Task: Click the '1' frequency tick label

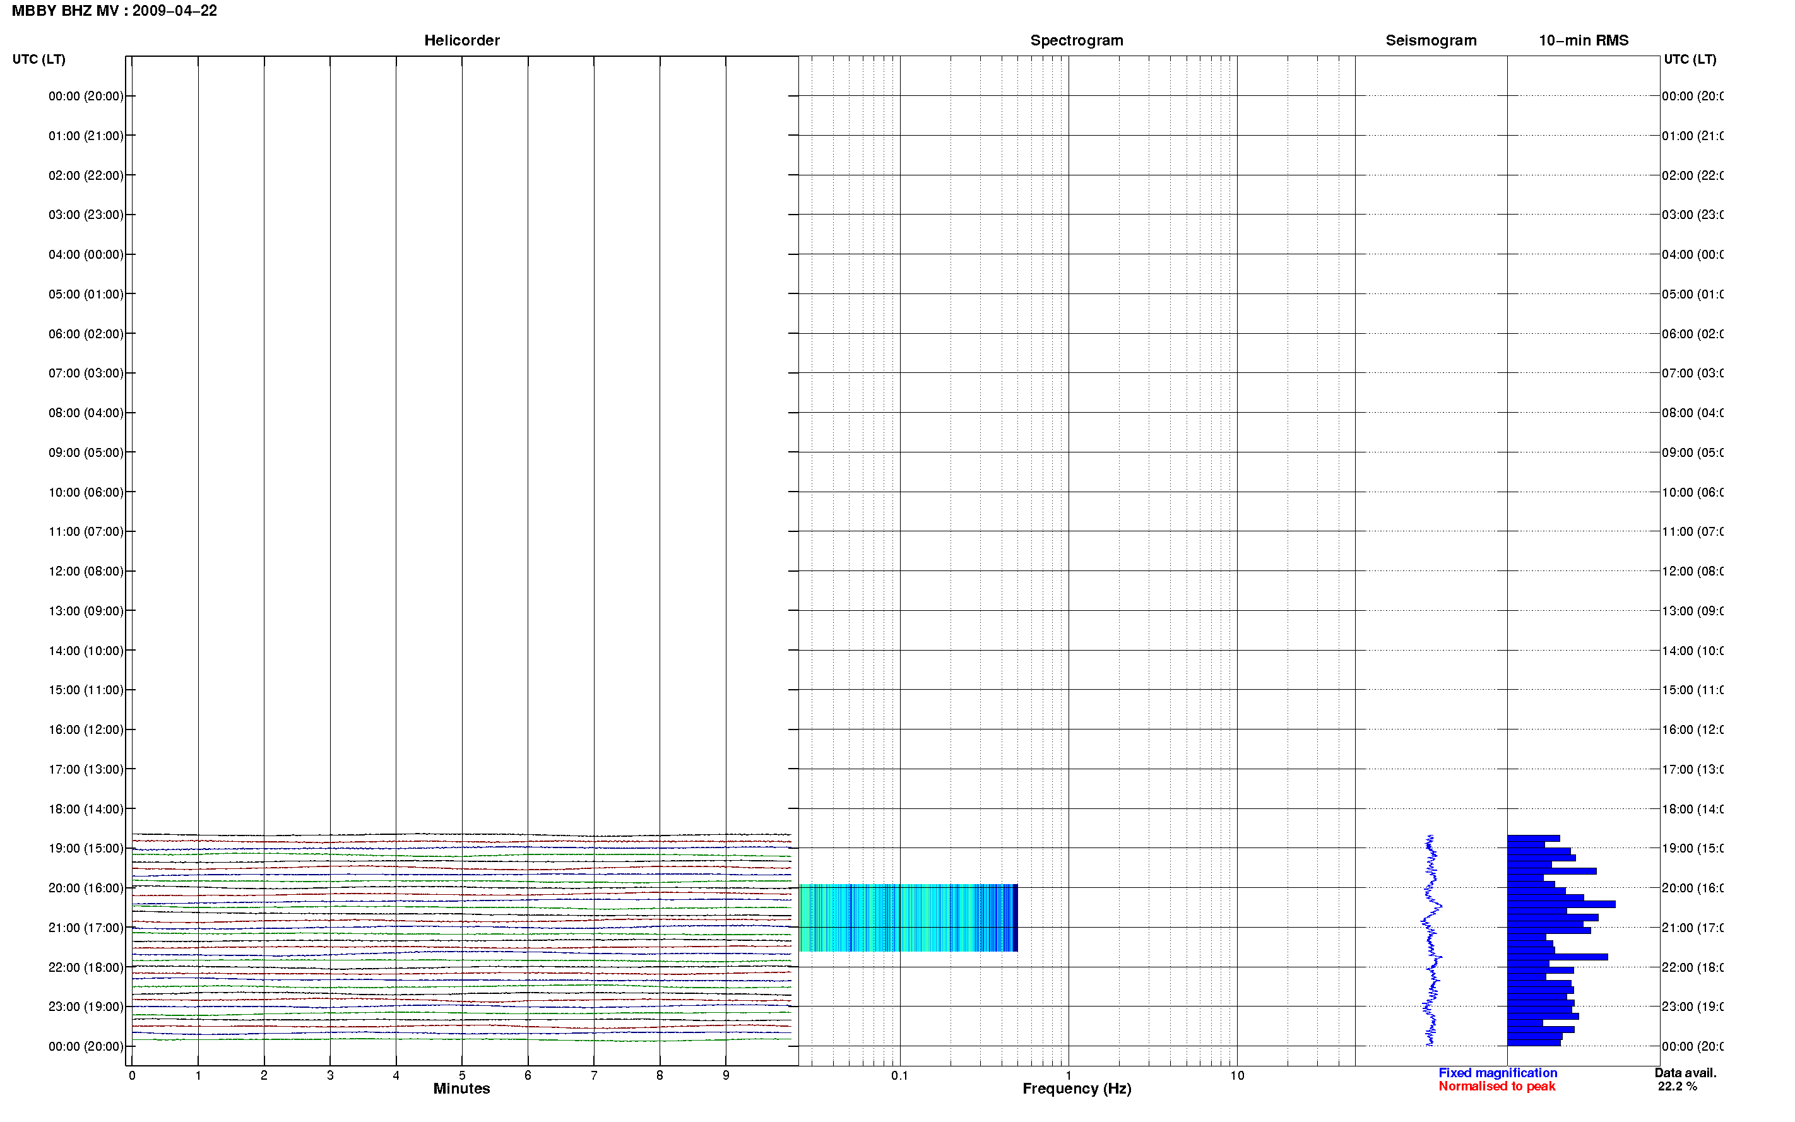Action: [1069, 1075]
